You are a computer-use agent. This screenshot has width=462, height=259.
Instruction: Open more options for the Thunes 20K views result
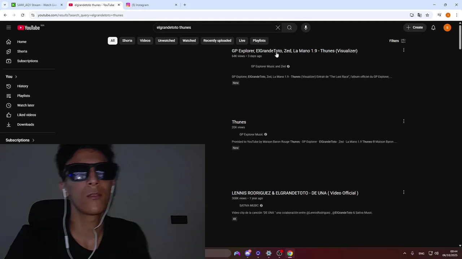click(x=404, y=121)
